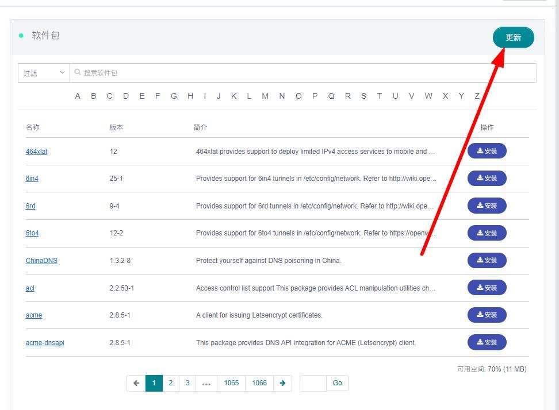Filter packages by letter B
Image resolution: width=559 pixels, height=410 pixels.
93,96
